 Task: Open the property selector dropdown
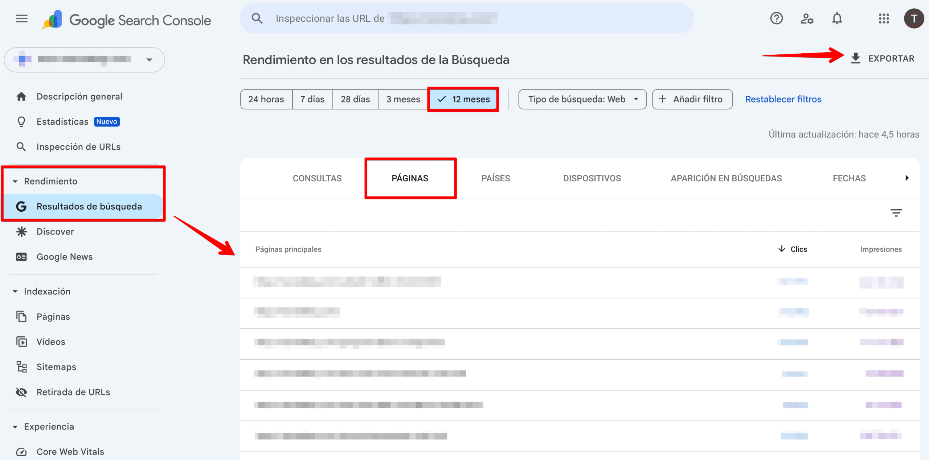pos(84,59)
